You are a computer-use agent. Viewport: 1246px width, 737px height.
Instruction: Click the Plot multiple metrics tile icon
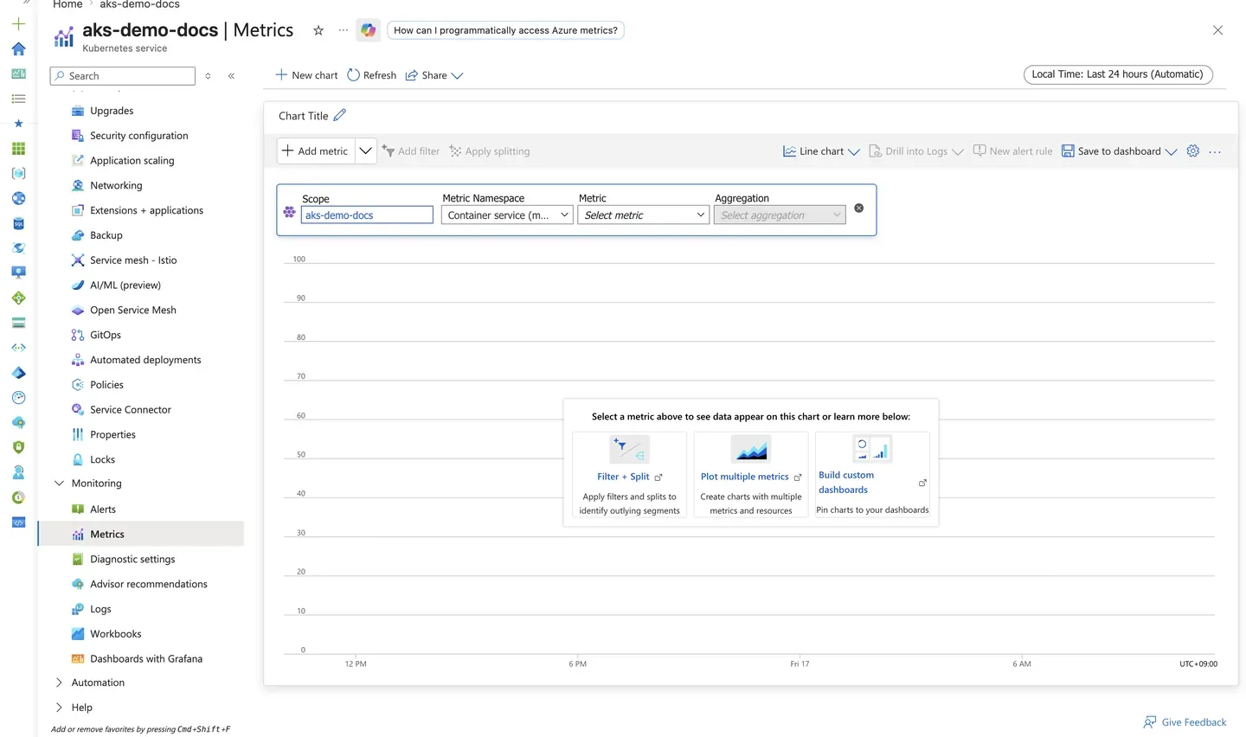point(751,449)
